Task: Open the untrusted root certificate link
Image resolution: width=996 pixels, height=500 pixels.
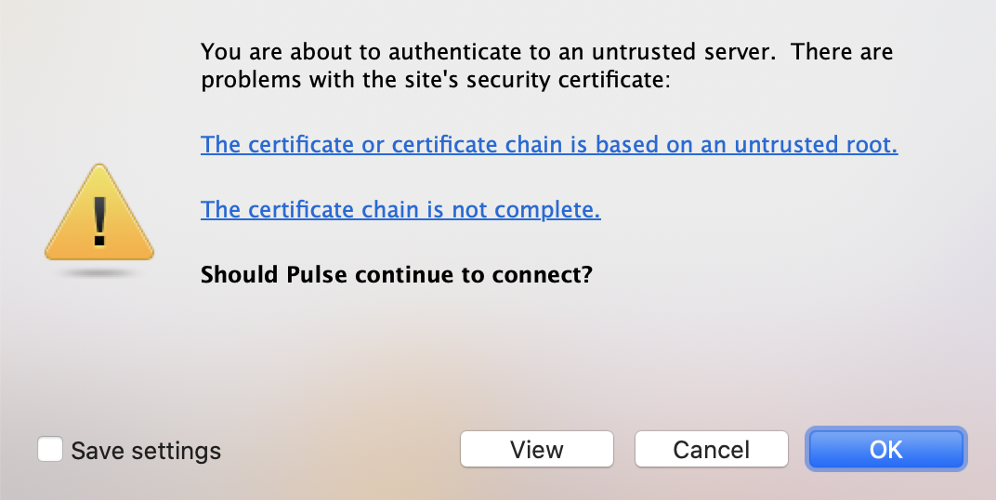Action: click(x=549, y=145)
